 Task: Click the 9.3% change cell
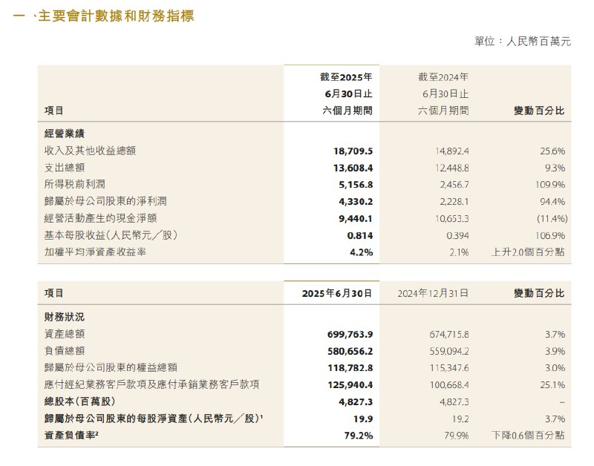(555, 168)
